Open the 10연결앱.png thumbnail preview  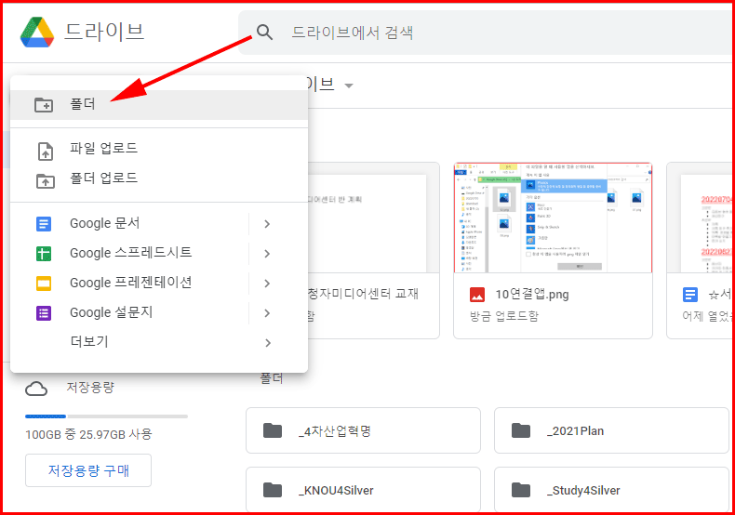pyautogui.click(x=554, y=218)
